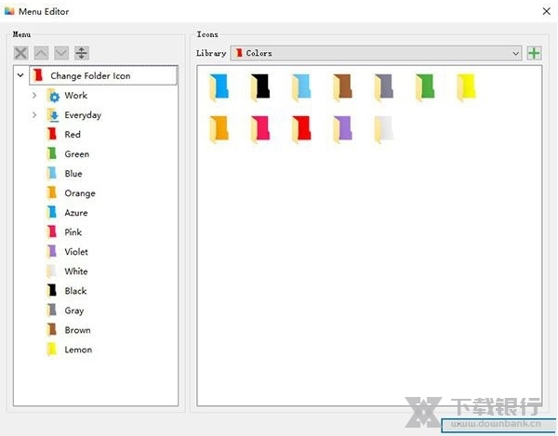This screenshot has width=558, height=436.
Task: Expand the Work tree node
Action: pos(34,96)
